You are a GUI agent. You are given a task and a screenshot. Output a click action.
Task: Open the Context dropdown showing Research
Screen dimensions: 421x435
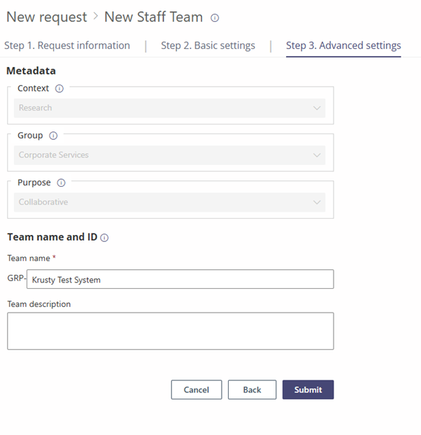(170, 108)
